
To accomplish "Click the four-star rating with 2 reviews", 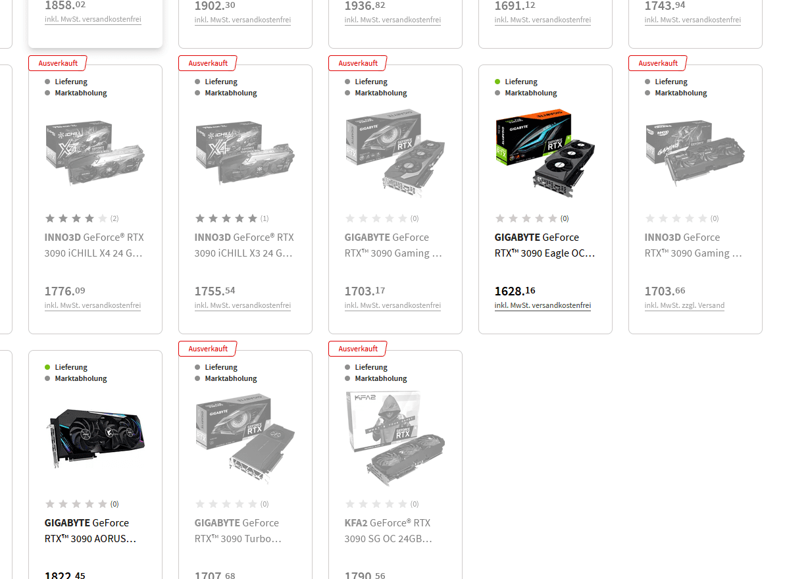I will coord(82,218).
